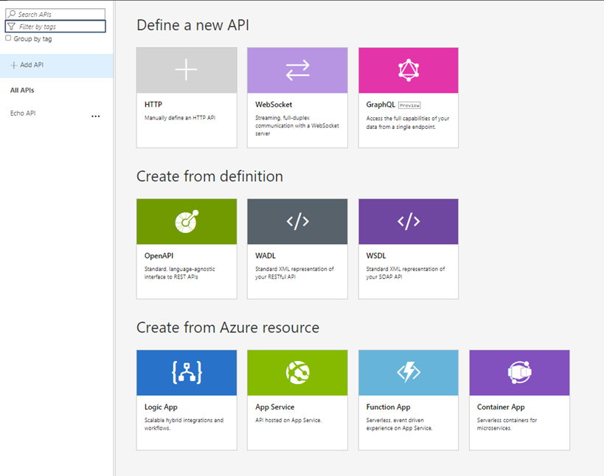
Task: Click the filter funnel icon
Action: [x=12, y=27]
